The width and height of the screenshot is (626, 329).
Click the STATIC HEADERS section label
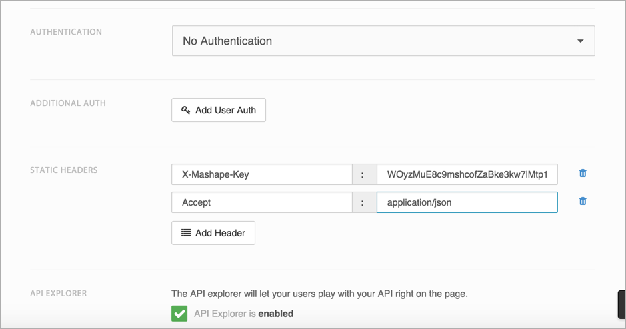tap(64, 170)
